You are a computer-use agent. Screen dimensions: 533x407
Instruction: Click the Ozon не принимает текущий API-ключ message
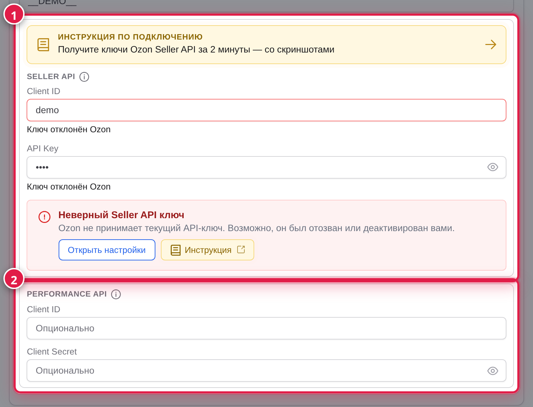click(256, 228)
